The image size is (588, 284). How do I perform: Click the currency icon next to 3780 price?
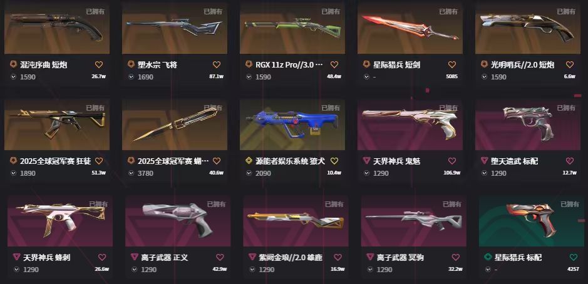pyautogui.click(x=132, y=173)
